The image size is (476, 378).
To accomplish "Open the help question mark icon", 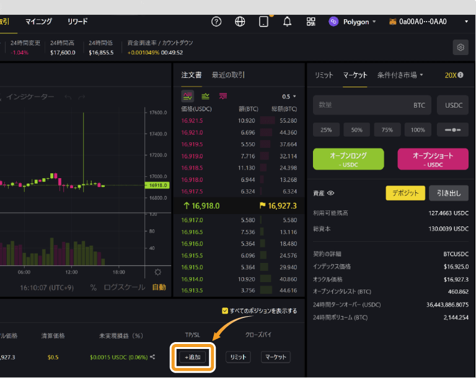I will tap(216, 22).
